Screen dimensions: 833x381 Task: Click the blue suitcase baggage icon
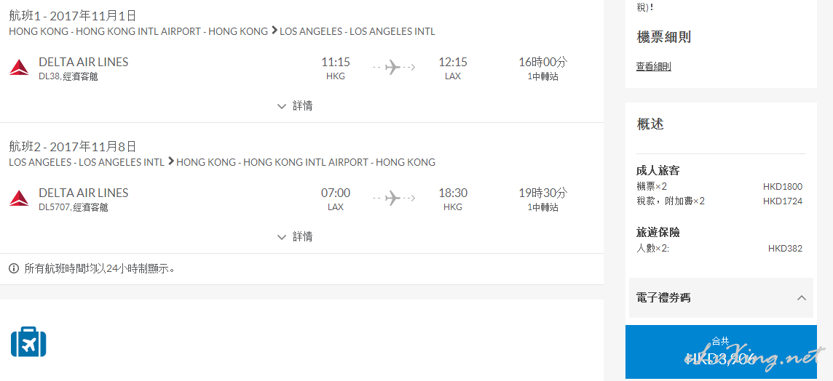click(28, 342)
